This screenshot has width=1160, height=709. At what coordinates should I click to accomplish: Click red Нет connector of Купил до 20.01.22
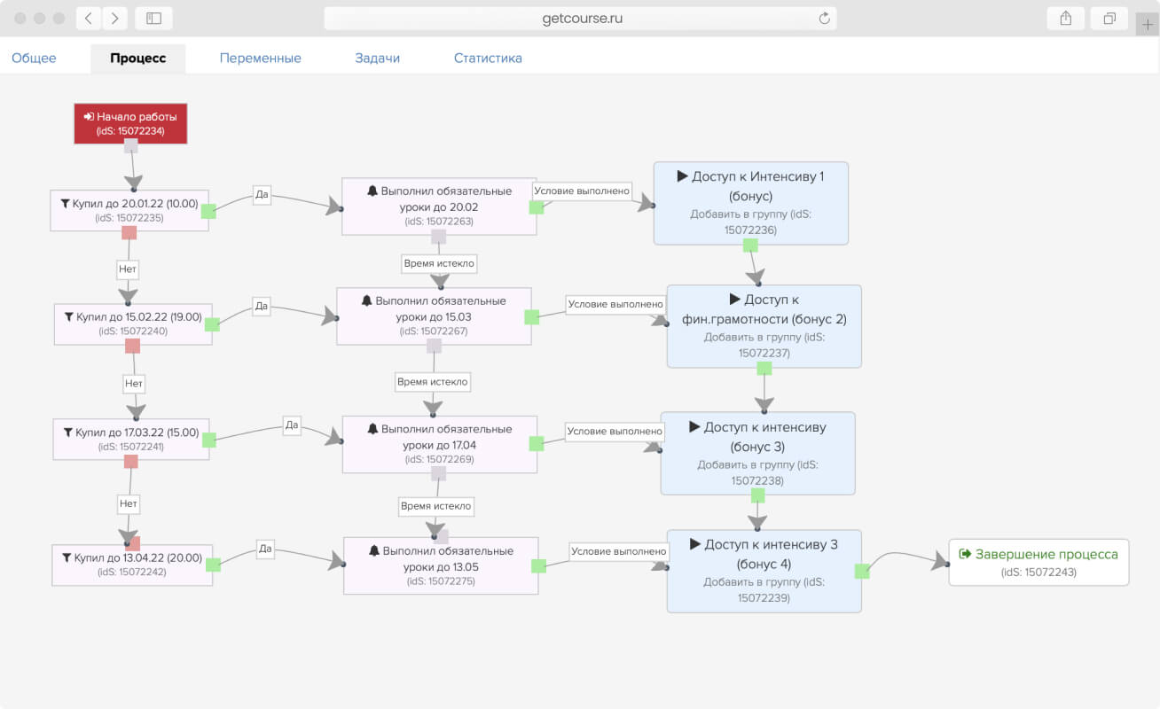click(x=129, y=232)
